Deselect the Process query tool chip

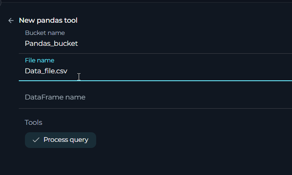[x=60, y=140]
